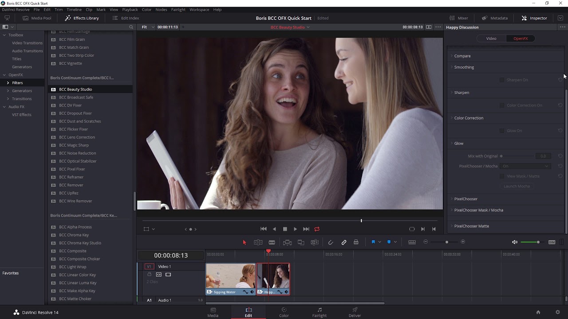Jump to first frame transport button
The image size is (568, 319).
point(264,229)
